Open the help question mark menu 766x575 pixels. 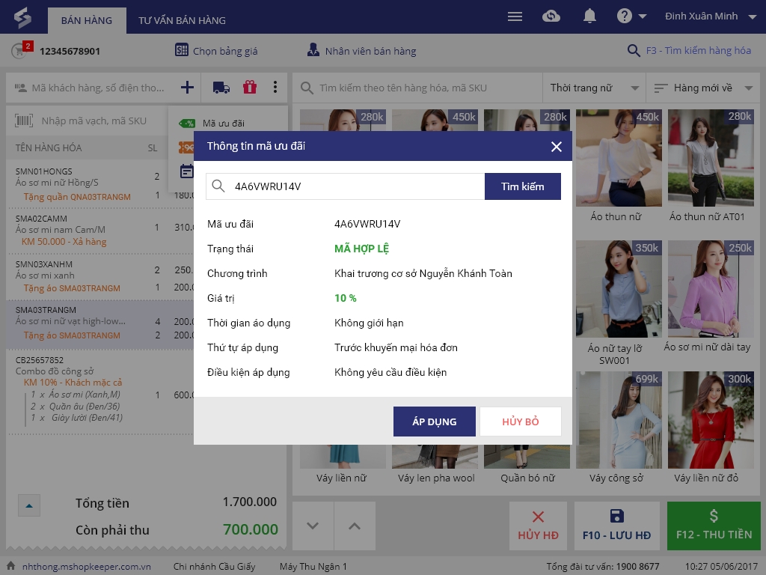(x=631, y=16)
